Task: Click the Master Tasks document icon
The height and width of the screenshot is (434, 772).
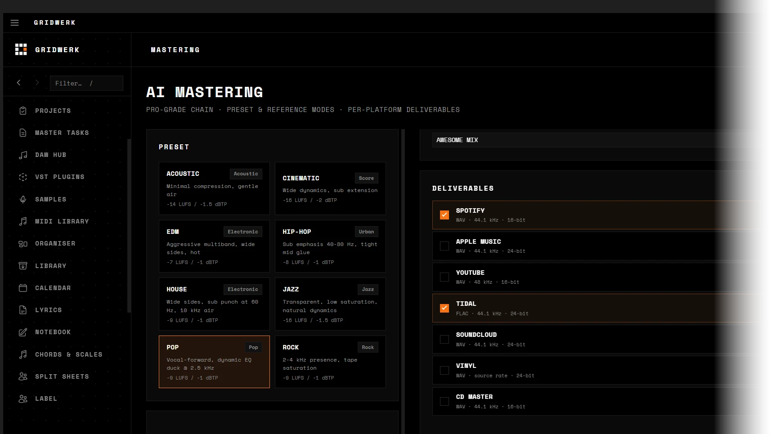Action: coord(23,133)
